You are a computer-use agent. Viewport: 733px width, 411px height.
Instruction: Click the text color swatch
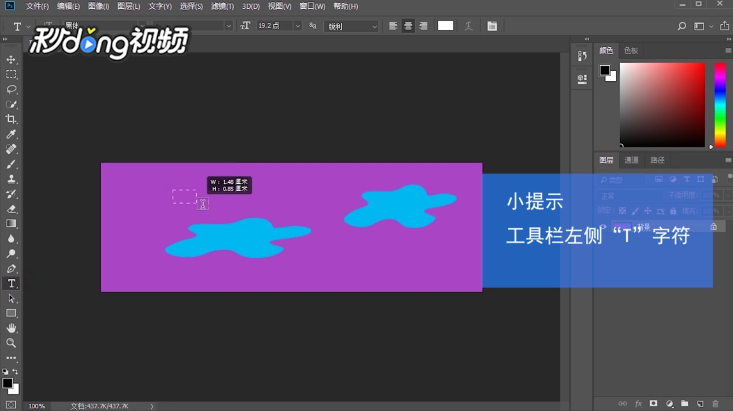445,26
